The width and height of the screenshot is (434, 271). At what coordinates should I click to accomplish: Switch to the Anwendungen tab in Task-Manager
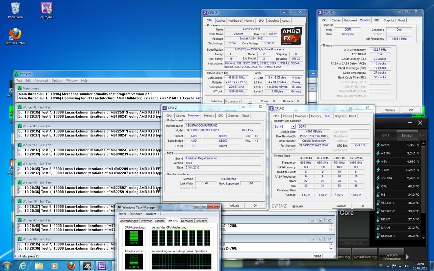point(129,221)
